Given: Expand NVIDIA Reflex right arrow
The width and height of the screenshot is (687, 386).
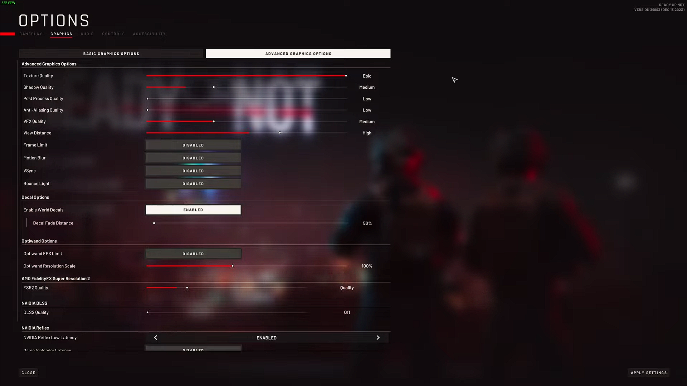Looking at the screenshot, I should pos(377,337).
